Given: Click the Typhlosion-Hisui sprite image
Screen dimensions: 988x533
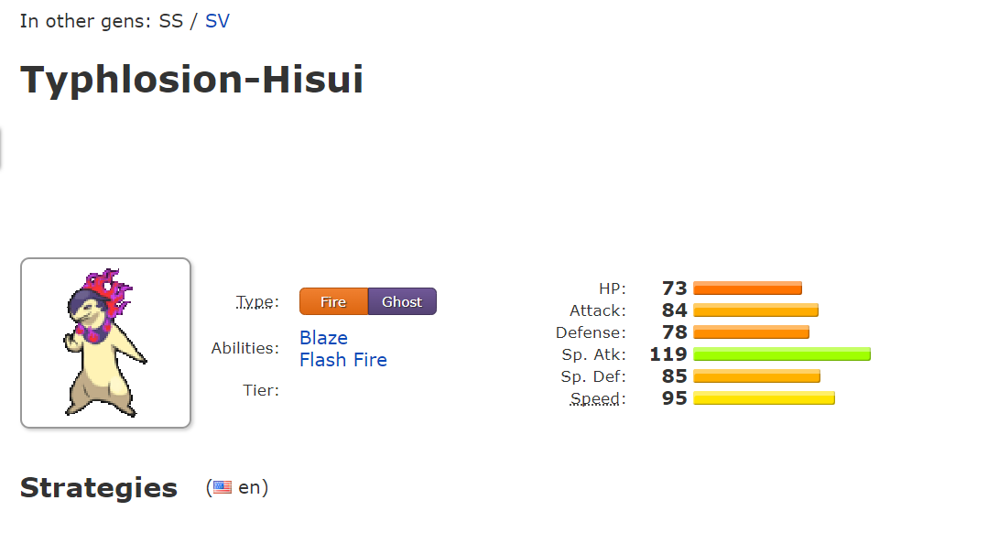Looking at the screenshot, I should point(104,343).
